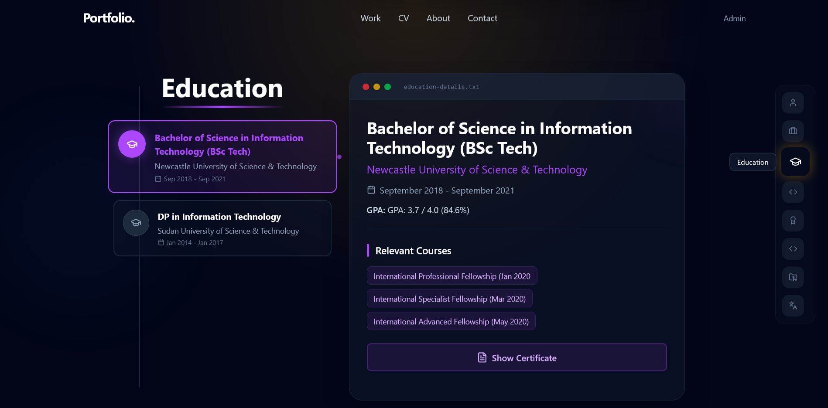This screenshot has height=408, width=828.
Task: Open the CV page from the navbar
Action: pos(404,18)
